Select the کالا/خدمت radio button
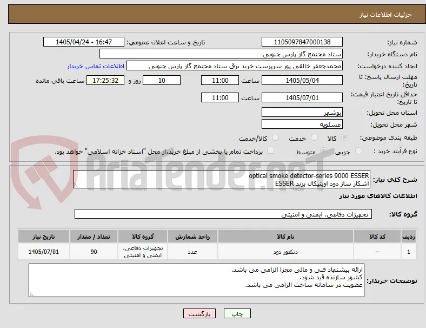The image size is (426, 328). point(275,137)
